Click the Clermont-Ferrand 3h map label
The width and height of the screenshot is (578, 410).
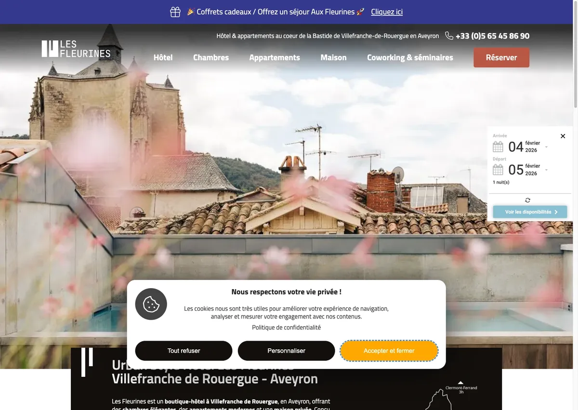click(461, 390)
